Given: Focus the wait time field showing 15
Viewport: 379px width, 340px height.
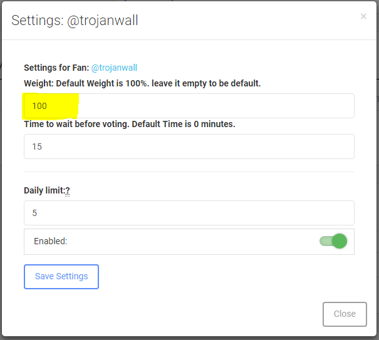Looking at the screenshot, I should point(189,147).
